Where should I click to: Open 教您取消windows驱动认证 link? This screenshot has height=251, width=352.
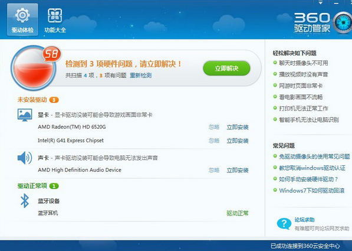pos(312,168)
